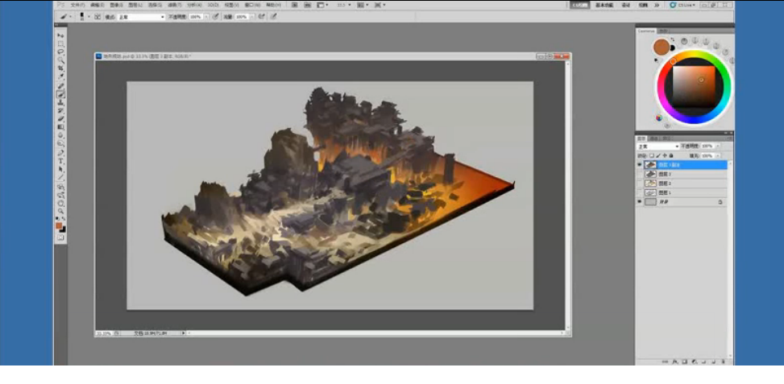Screen dimensions: 784x384
Task: Select the Eyedropper tool
Action: pos(61,76)
